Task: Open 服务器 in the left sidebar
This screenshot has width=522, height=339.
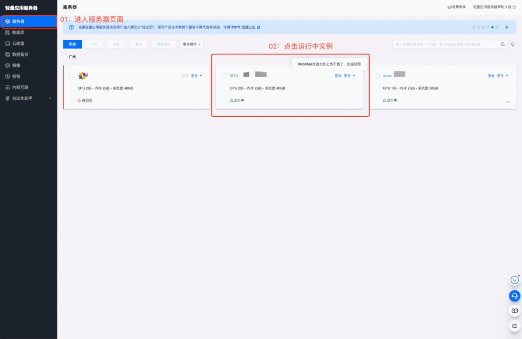Action: click(30, 21)
